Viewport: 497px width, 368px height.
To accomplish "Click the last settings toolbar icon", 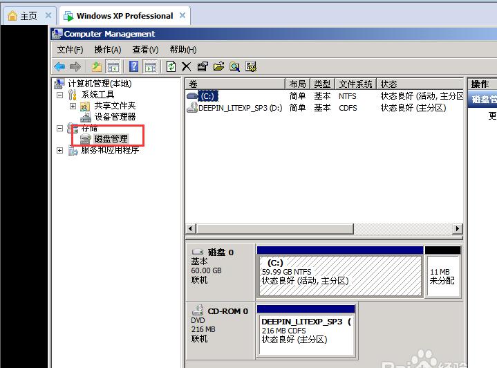I will 251,66.
